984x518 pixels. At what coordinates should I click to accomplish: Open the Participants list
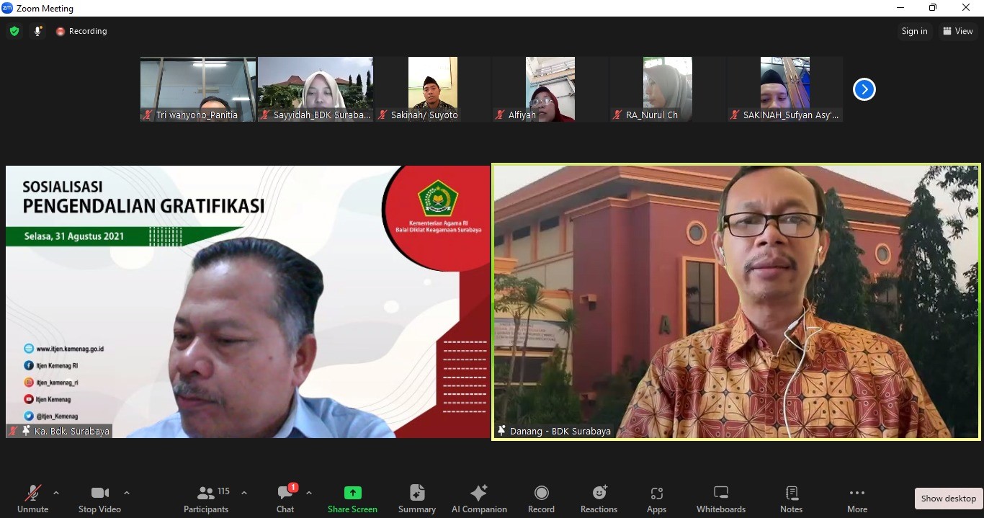point(207,499)
